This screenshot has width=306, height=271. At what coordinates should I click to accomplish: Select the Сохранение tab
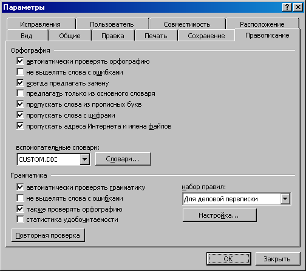tap(206, 36)
